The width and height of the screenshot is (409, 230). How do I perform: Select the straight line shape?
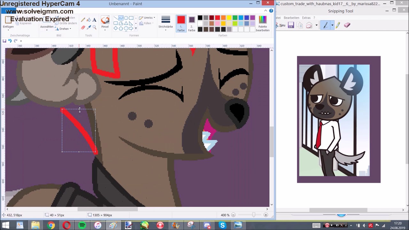[x=116, y=18]
